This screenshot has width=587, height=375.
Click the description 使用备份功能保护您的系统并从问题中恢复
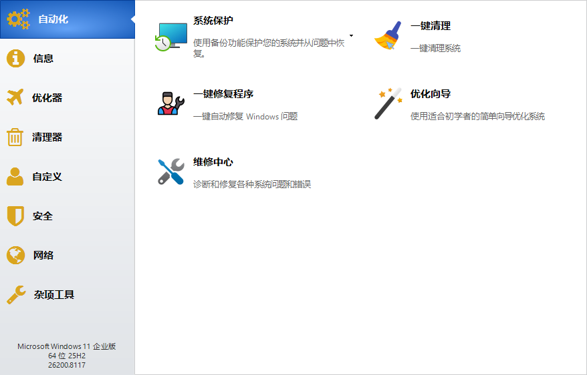click(269, 48)
